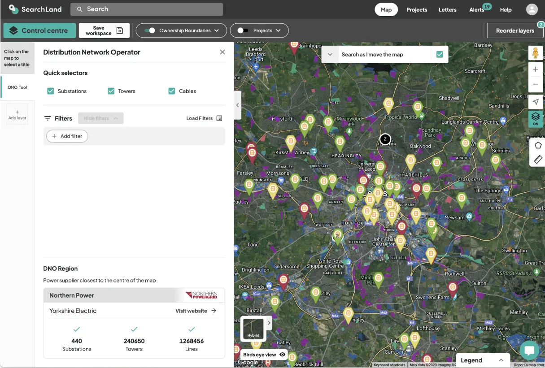This screenshot has height=368, width=545.
Task: Click the Add filter button
Action: [x=66, y=136]
